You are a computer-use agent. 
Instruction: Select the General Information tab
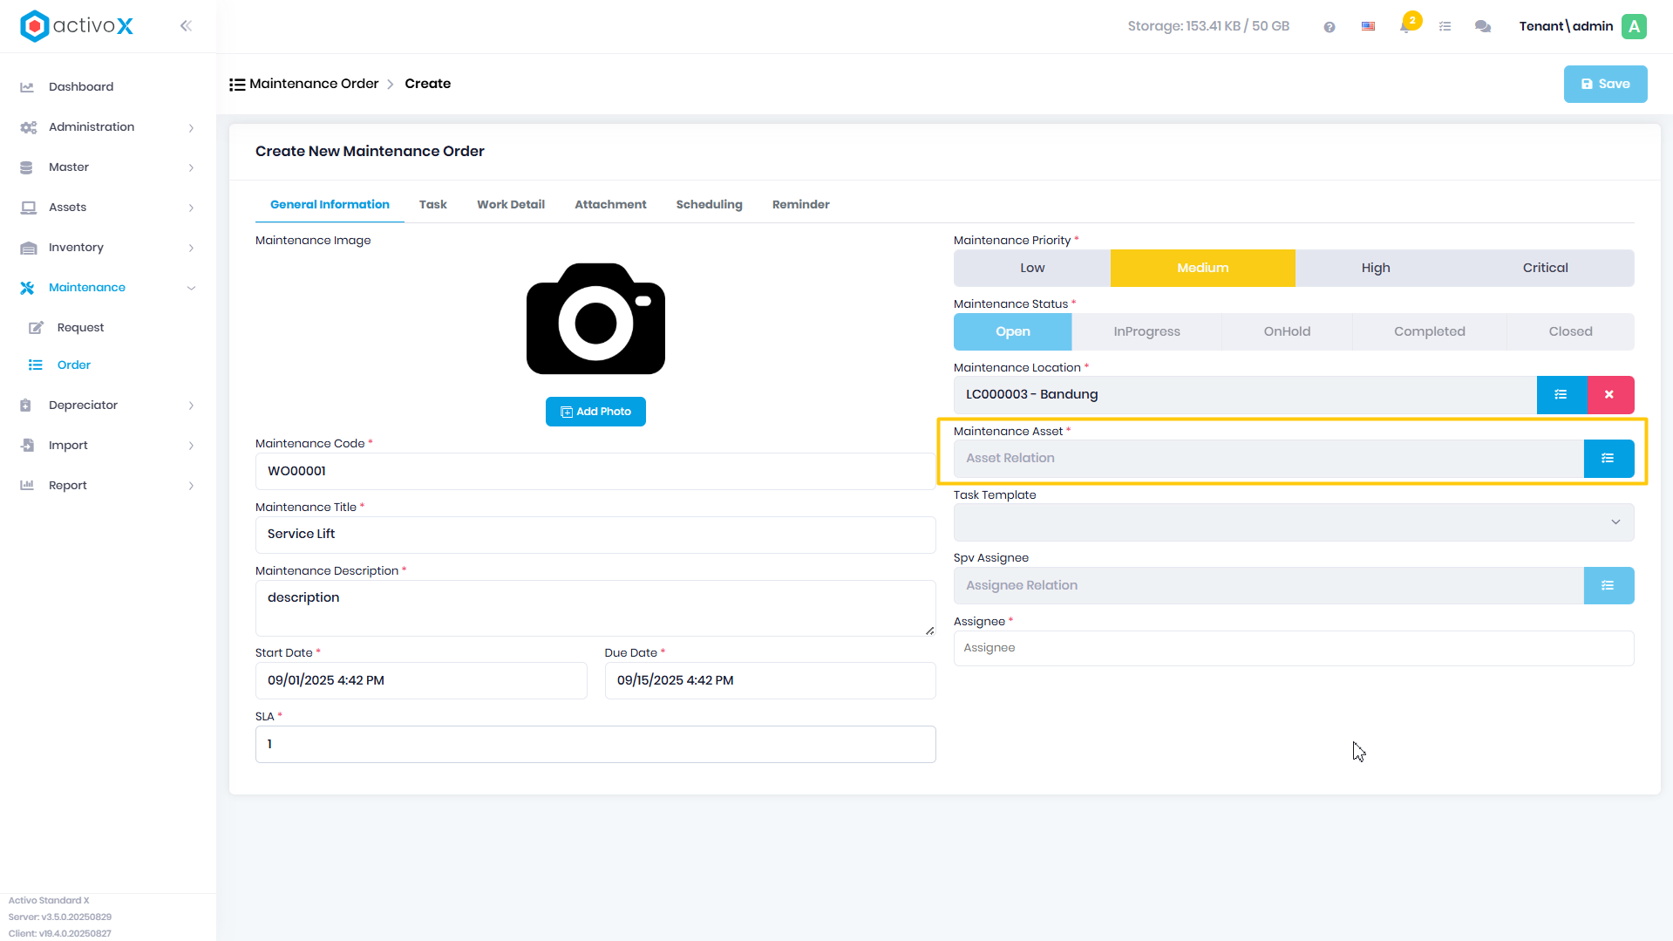coord(330,205)
